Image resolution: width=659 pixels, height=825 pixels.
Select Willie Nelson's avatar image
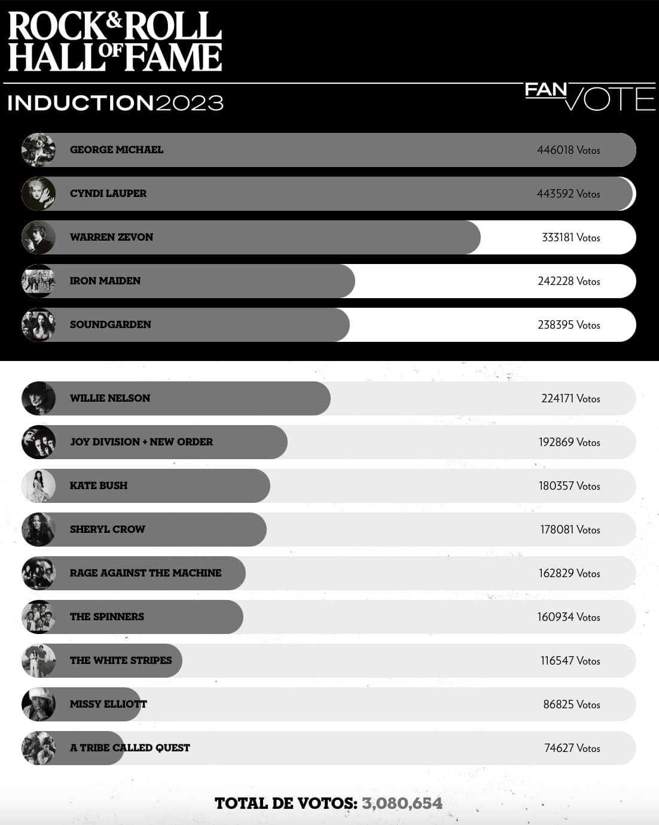pos(38,398)
